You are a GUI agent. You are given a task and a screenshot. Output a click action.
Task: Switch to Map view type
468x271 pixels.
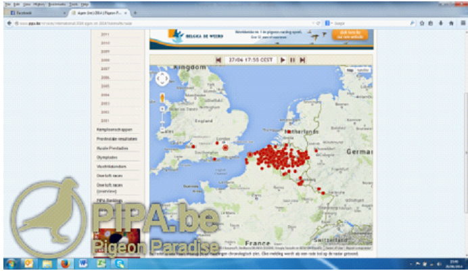pos(350,70)
